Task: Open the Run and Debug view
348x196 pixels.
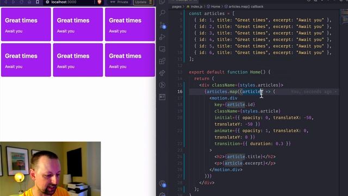Action: click(x=163, y=37)
